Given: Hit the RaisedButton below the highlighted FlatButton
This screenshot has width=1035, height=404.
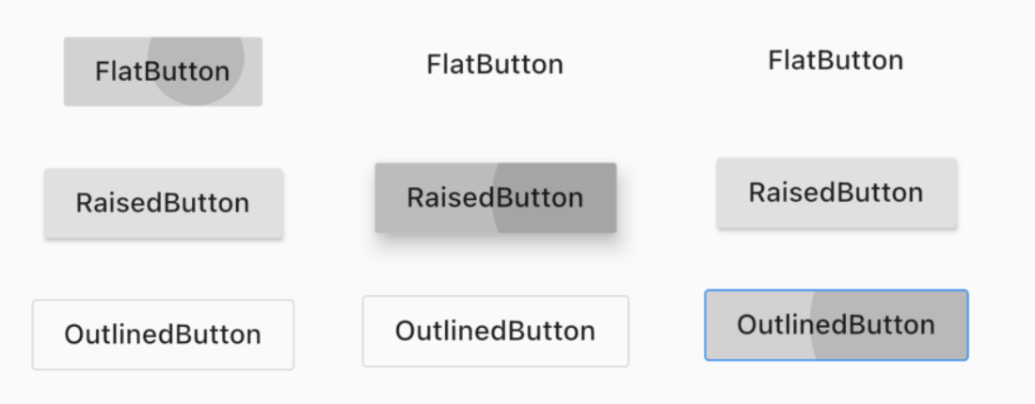Looking at the screenshot, I should [163, 203].
